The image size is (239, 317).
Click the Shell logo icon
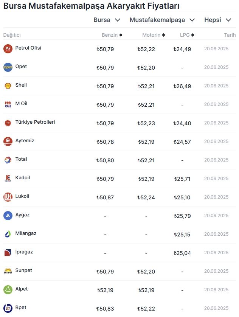pyautogui.click(x=8, y=86)
